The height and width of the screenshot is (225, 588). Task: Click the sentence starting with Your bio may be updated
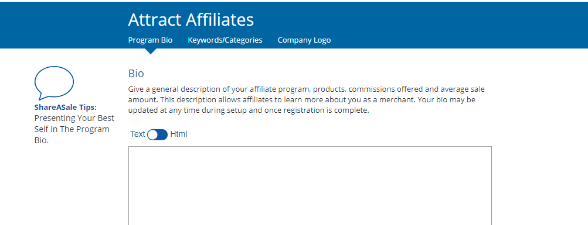click(303, 105)
